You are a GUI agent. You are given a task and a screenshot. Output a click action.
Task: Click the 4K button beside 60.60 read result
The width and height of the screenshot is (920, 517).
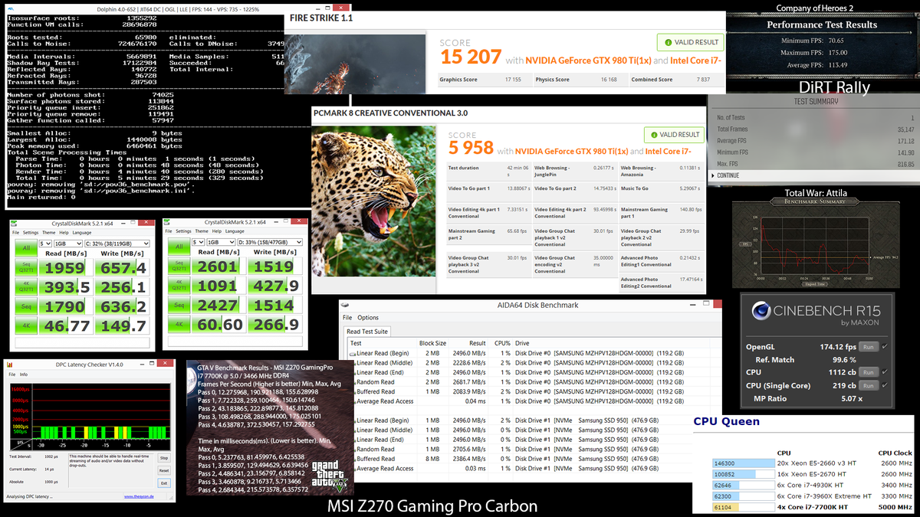(179, 325)
